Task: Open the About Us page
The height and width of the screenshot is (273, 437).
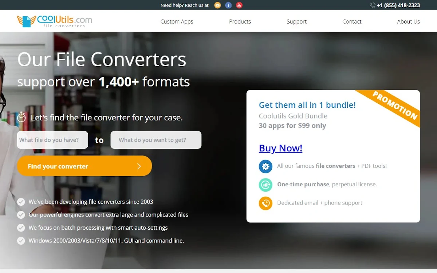Action: pyautogui.click(x=408, y=21)
